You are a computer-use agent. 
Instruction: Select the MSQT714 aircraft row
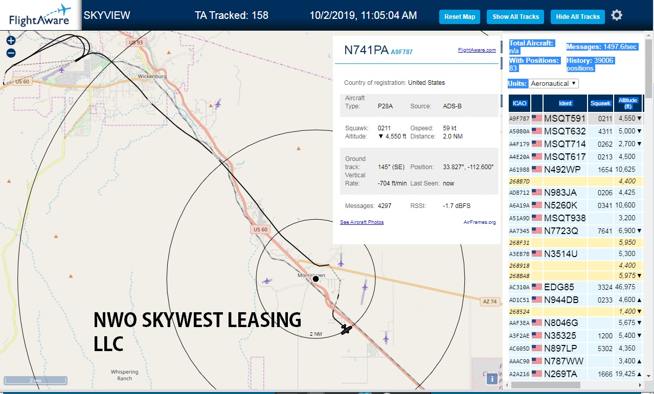[575, 144]
